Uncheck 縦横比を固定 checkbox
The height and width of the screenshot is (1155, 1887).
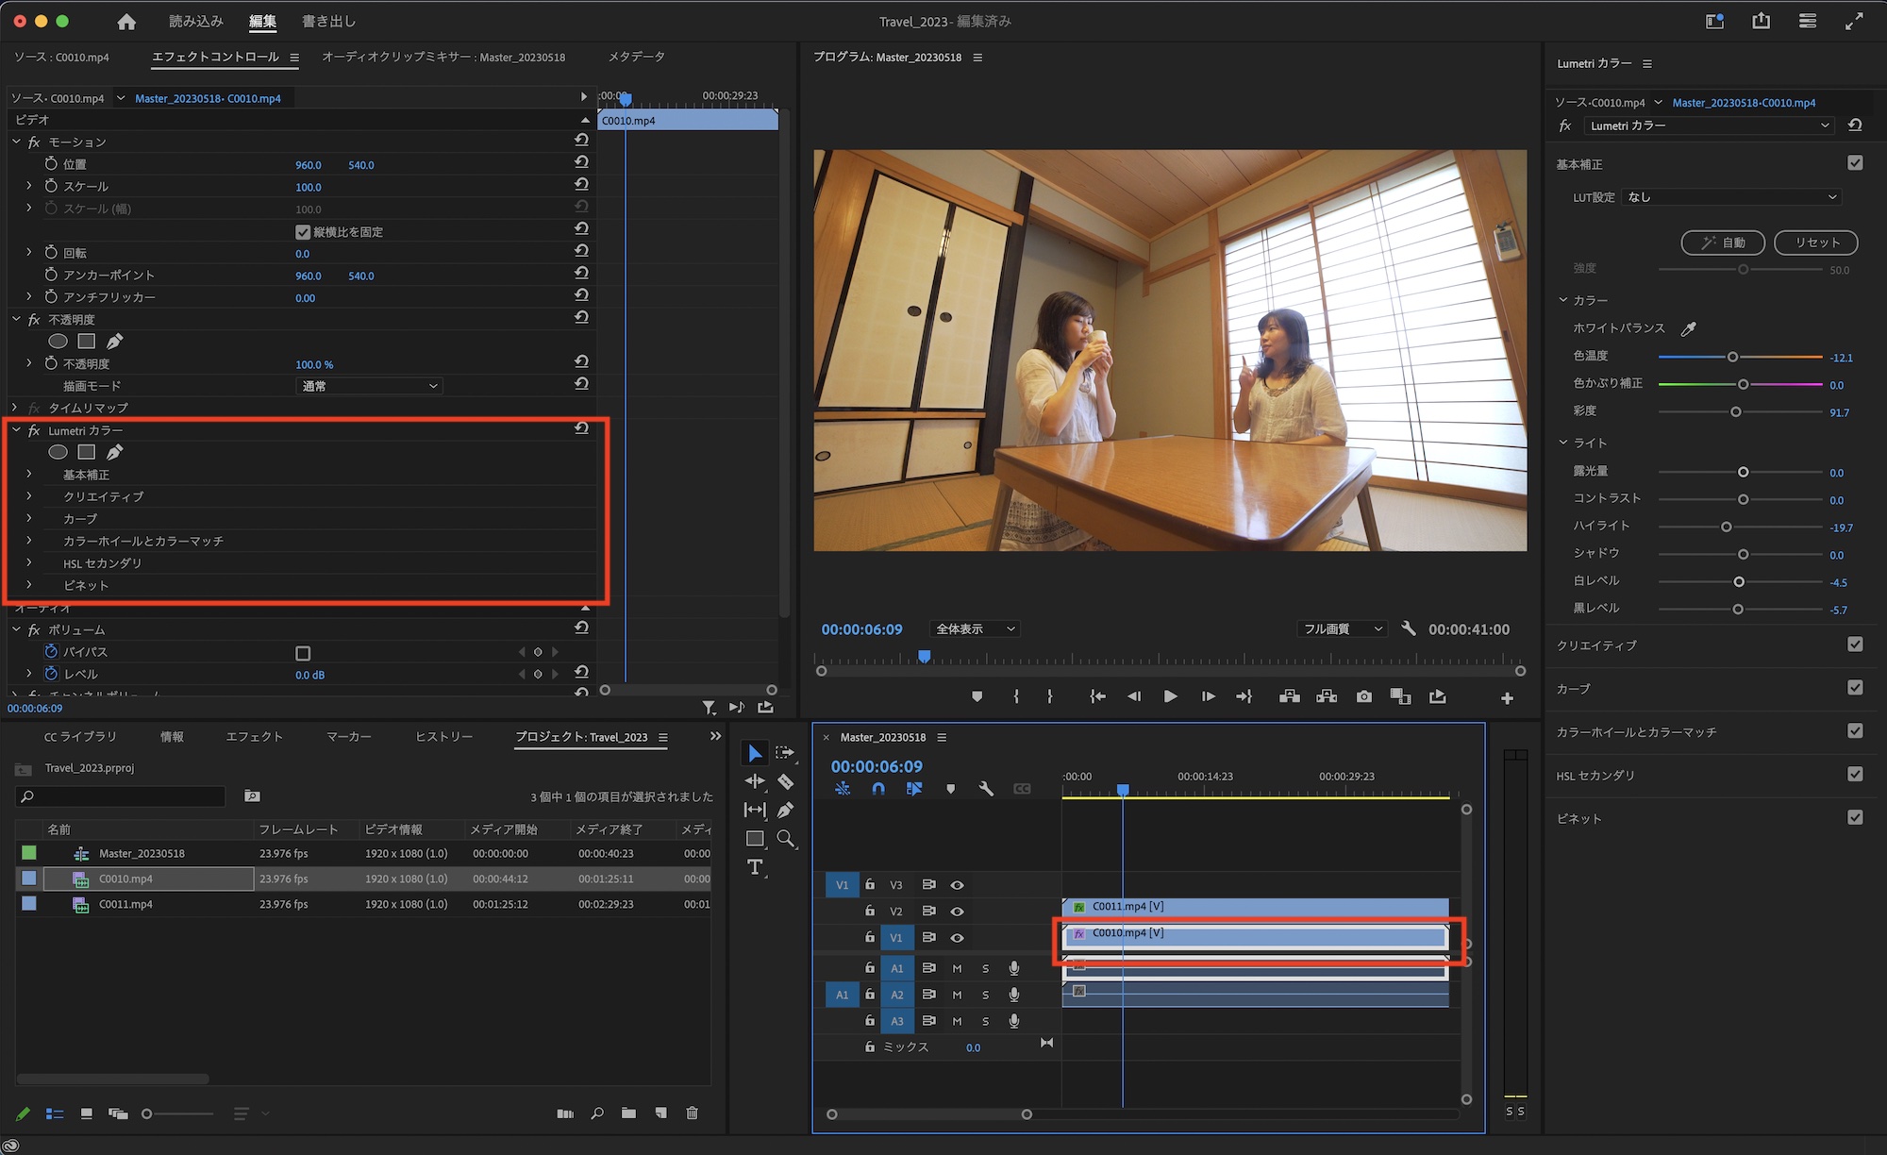pos(303,232)
